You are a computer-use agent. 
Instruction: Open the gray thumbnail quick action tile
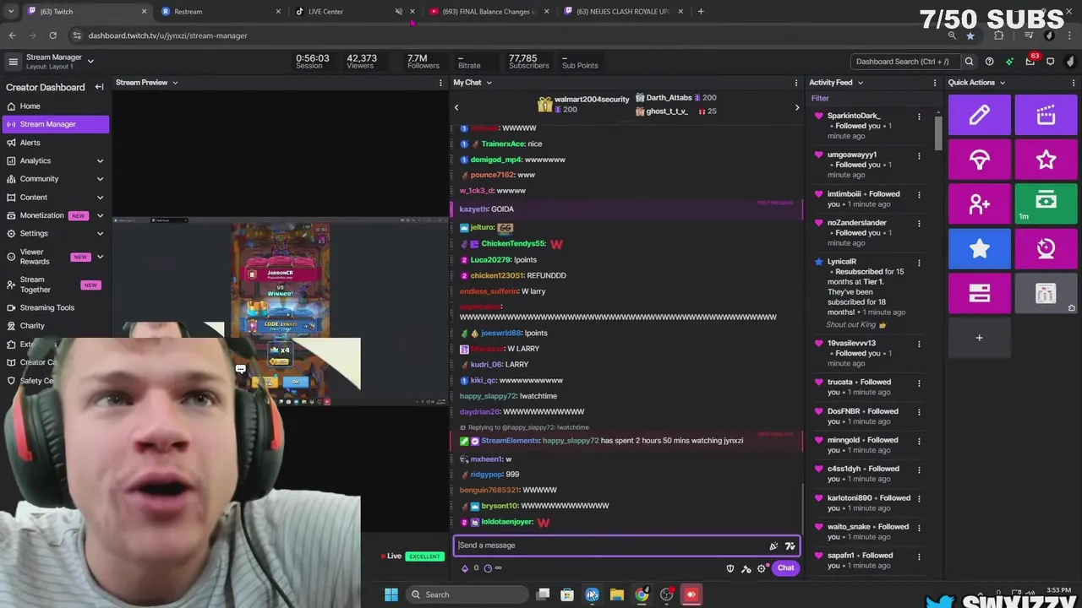(x=1046, y=293)
